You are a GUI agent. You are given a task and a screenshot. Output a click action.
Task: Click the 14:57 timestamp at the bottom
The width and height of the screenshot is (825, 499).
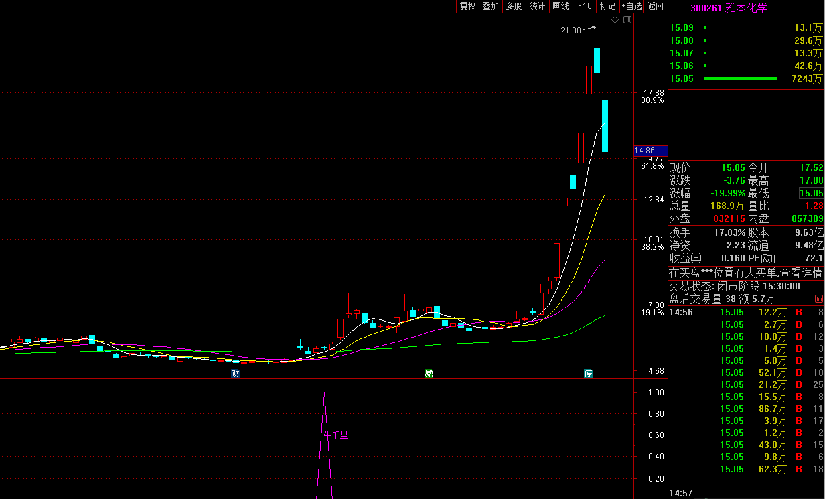coord(680,493)
